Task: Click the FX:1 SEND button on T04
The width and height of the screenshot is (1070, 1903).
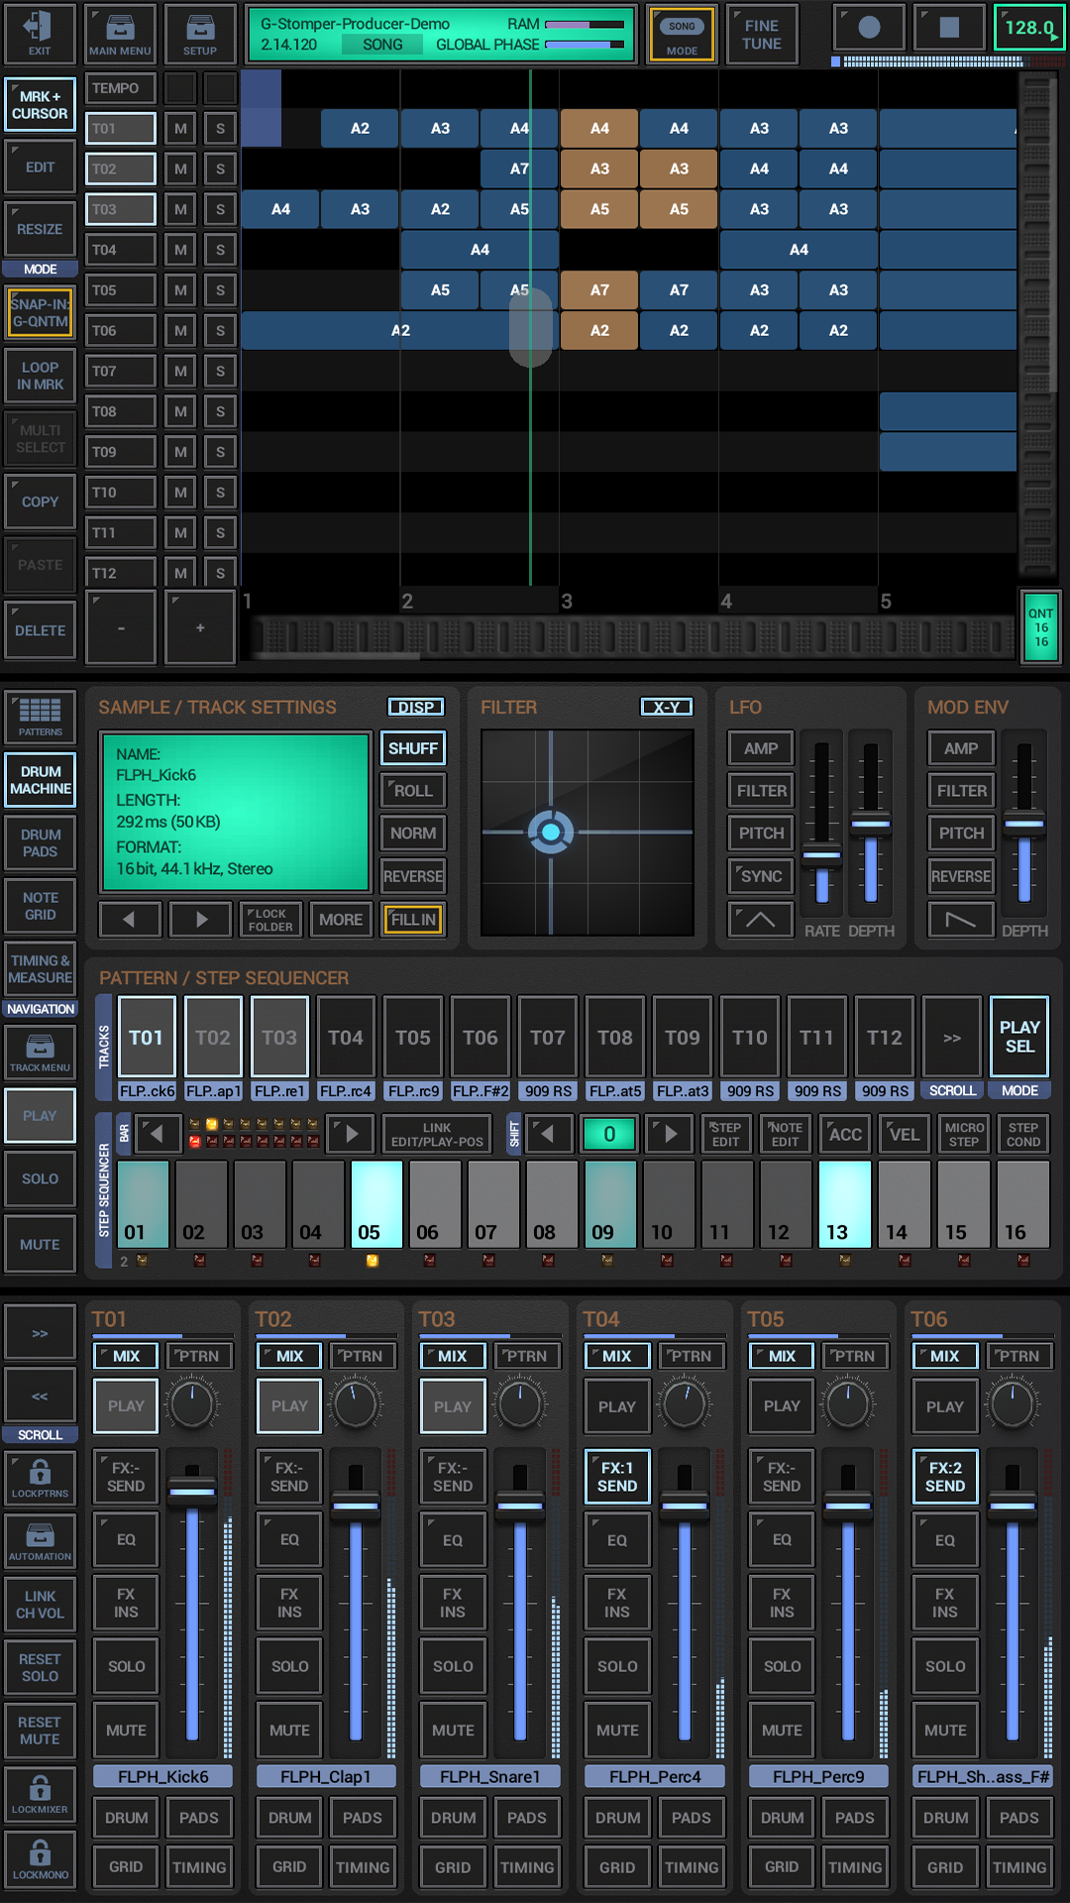Action: point(616,1477)
